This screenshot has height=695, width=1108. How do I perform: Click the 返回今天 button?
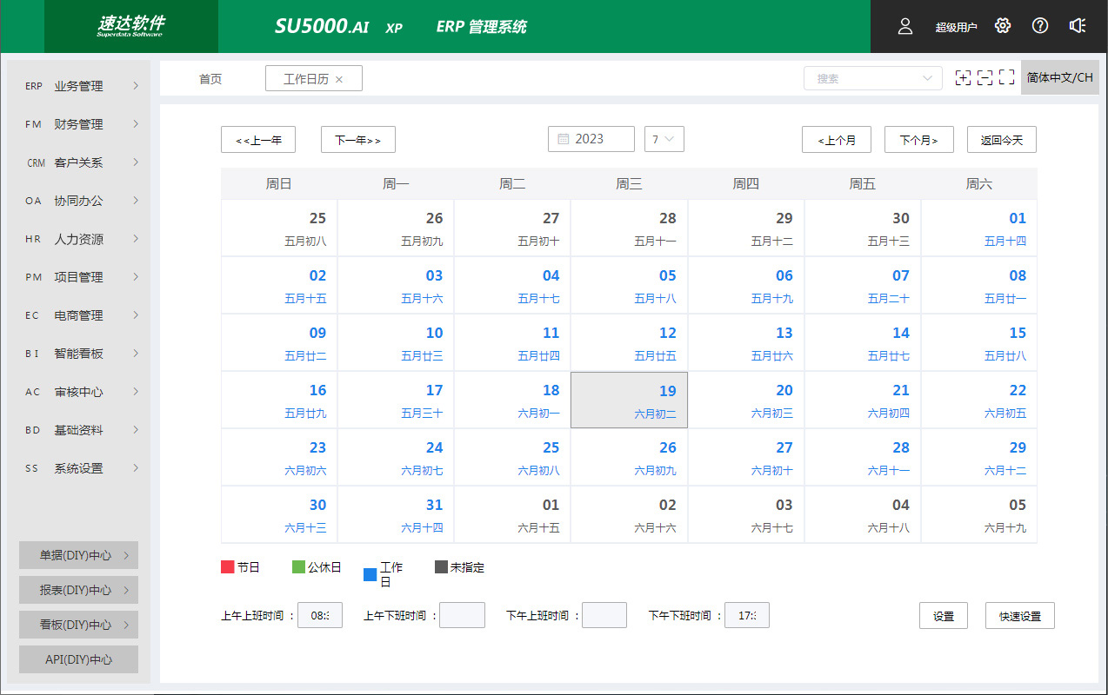pos(1001,140)
